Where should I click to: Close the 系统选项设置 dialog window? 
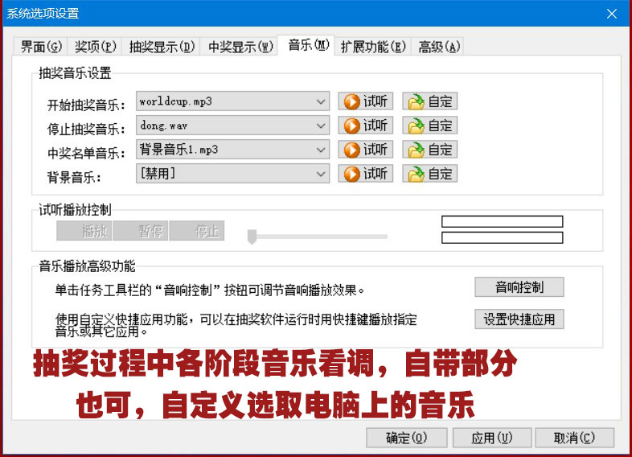[613, 14]
